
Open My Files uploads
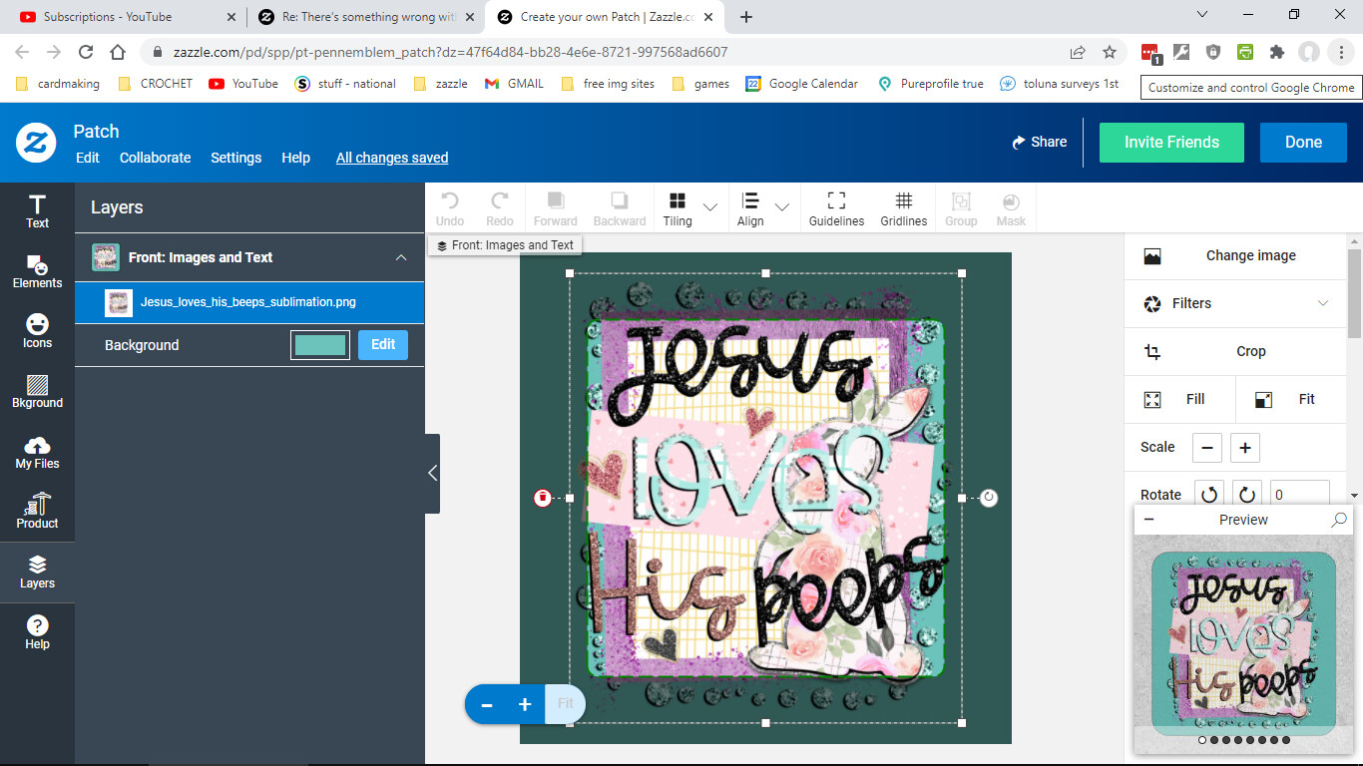(37, 452)
